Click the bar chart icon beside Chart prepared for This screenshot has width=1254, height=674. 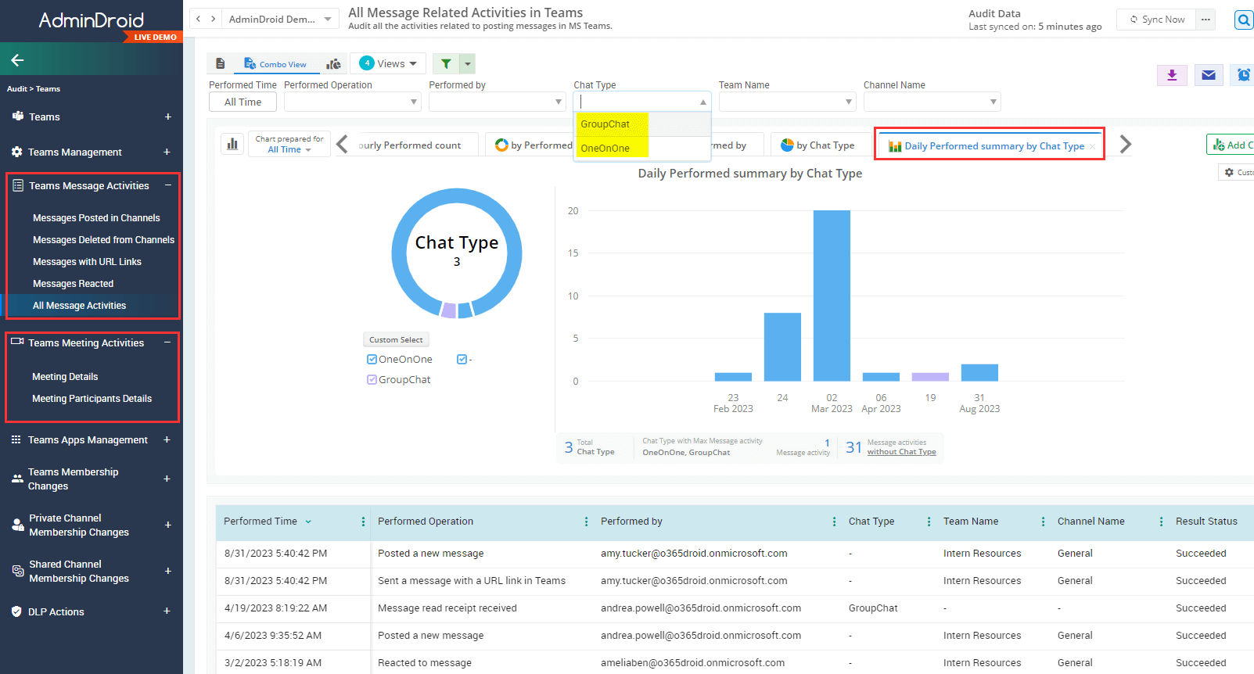point(232,144)
